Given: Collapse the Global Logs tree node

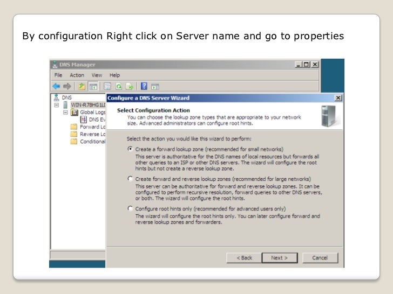Looking at the screenshot, I should click(x=65, y=112).
